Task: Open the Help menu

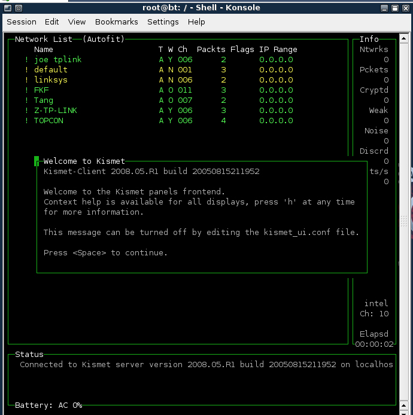Action: [x=196, y=22]
